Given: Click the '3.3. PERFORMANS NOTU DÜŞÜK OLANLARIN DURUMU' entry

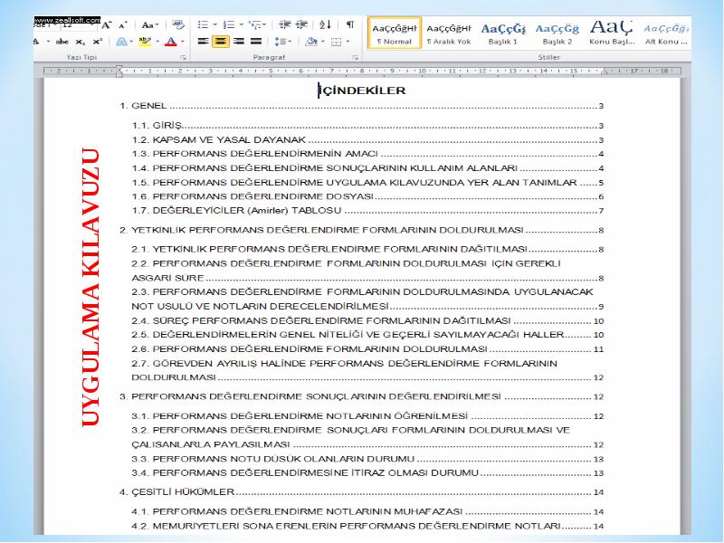Looking at the screenshot, I should click(x=368, y=459).
